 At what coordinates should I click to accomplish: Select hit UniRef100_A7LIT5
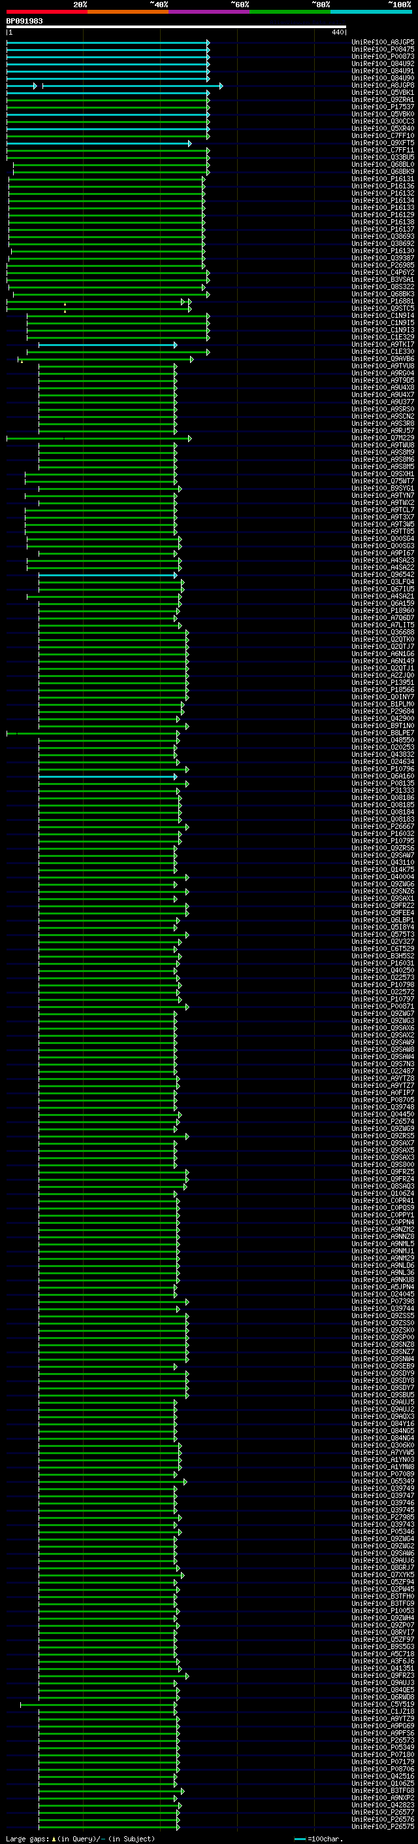click(x=383, y=625)
